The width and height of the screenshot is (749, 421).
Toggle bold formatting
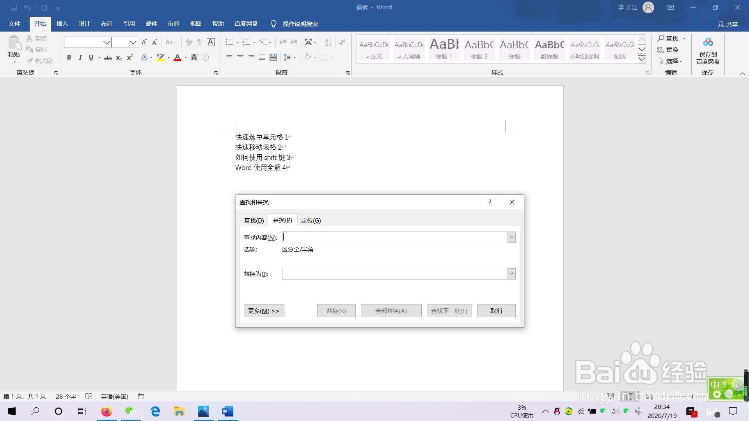point(69,57)
